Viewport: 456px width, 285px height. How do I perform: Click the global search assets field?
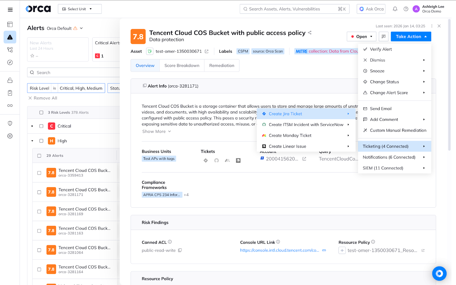point(294,9)
